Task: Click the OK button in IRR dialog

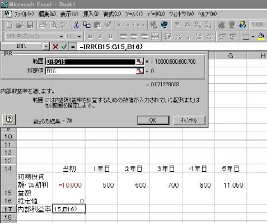Action: pyautogui.click(x=153, y=120)
